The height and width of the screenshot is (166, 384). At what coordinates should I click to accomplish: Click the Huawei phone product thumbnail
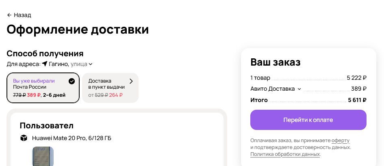[43, 156]
